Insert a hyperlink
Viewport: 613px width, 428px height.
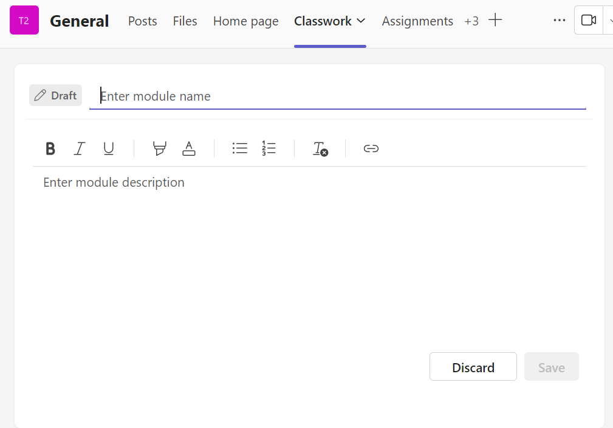[x=371, y=149]
